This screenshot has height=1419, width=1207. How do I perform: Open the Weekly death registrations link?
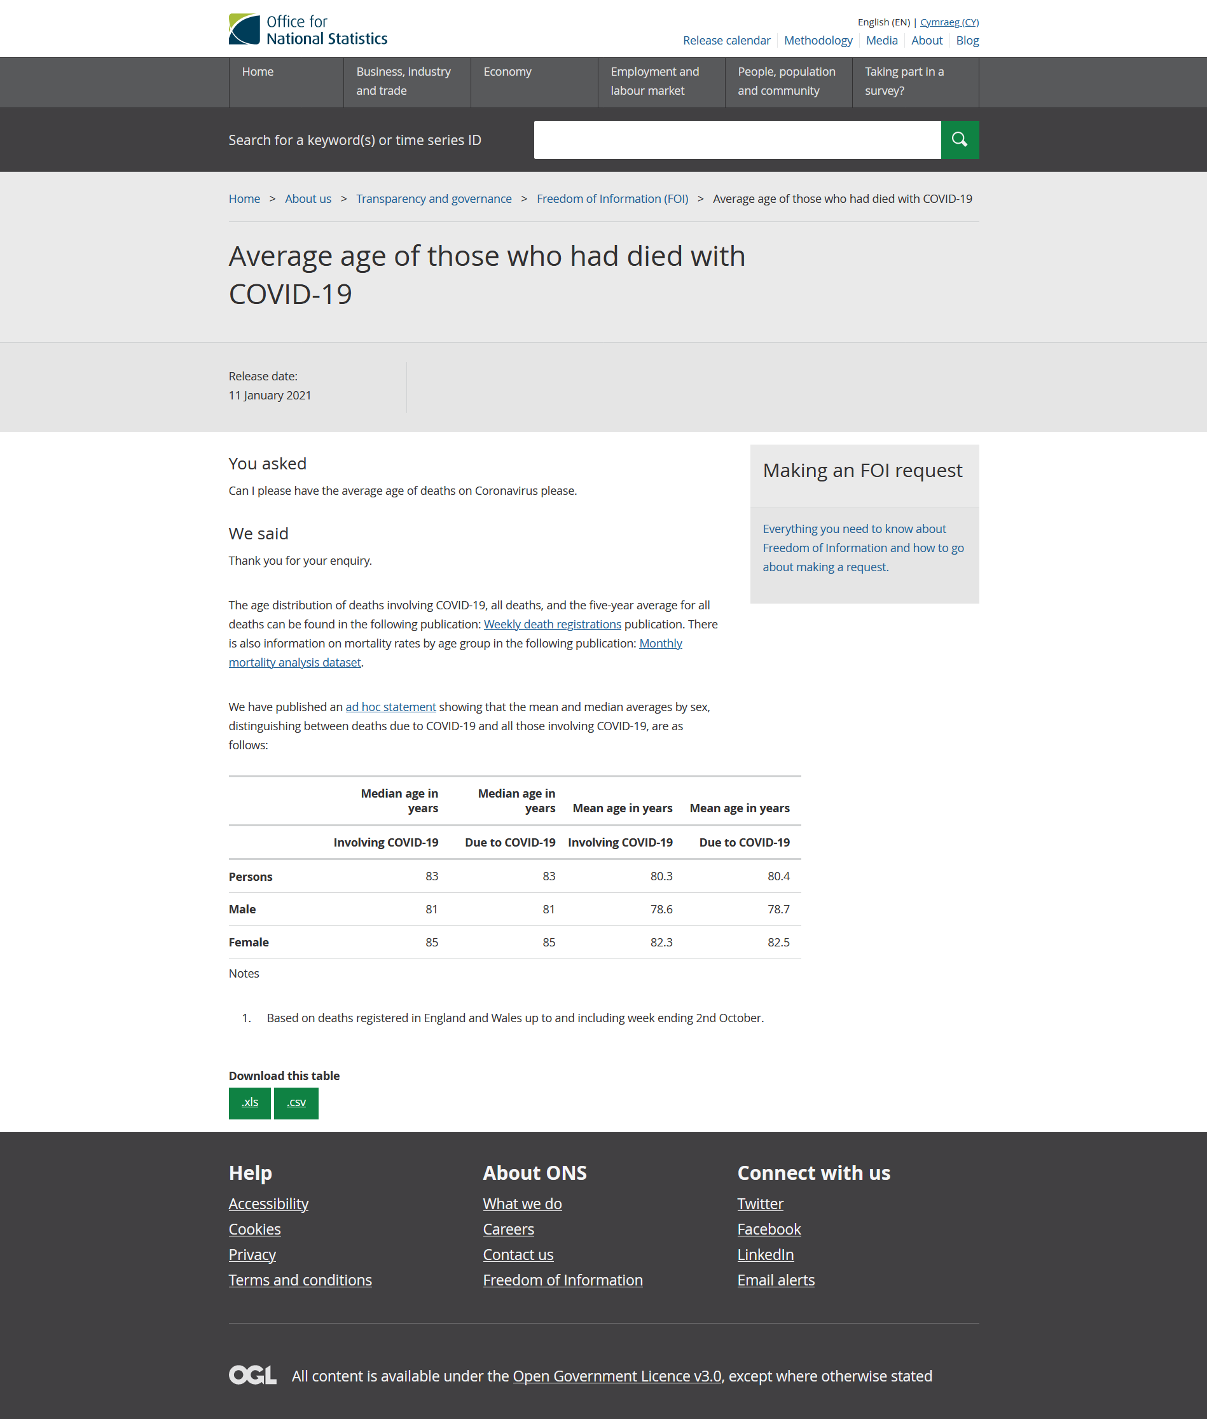(552, 624)
